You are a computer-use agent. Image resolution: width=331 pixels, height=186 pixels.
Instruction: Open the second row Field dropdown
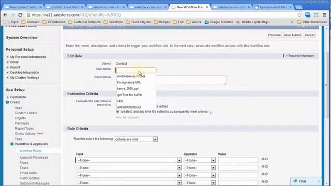pos(129,168)
